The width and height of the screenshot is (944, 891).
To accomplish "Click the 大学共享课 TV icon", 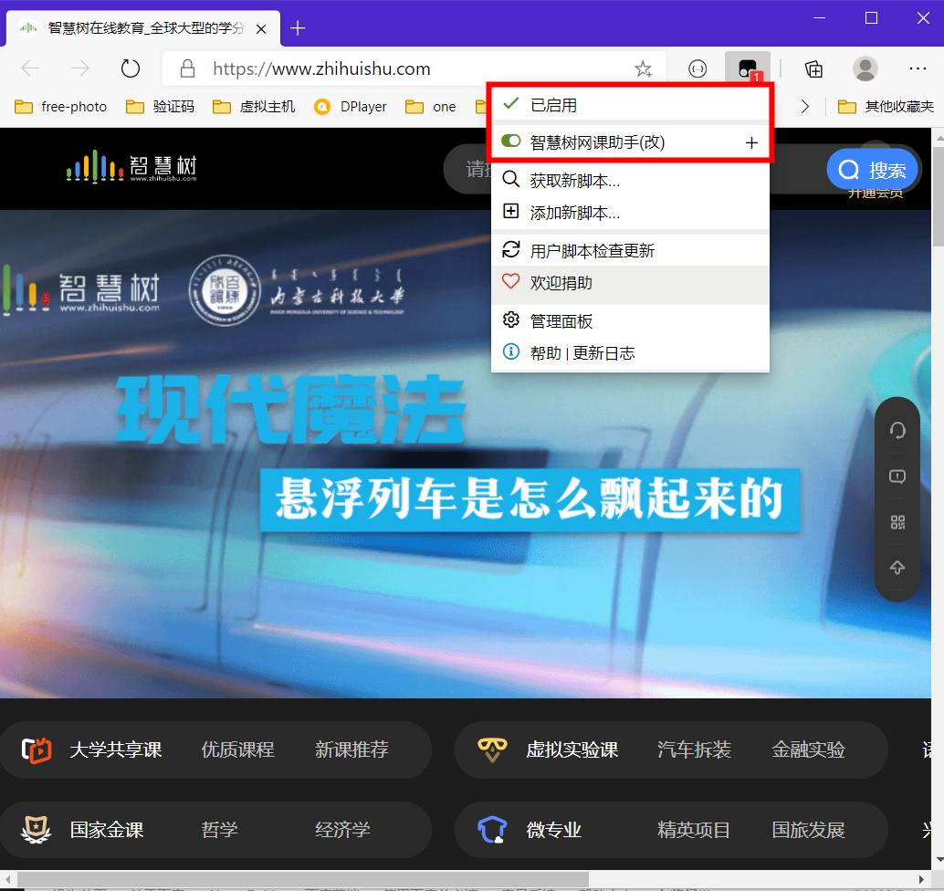I will point(37,749).
